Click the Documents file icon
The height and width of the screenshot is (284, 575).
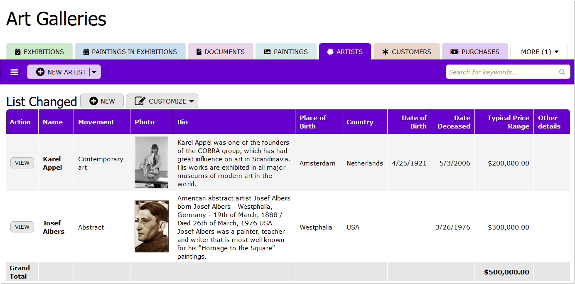[x=199, y=52]
